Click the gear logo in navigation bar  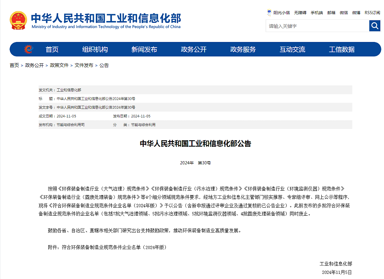(x=28, y=49)
